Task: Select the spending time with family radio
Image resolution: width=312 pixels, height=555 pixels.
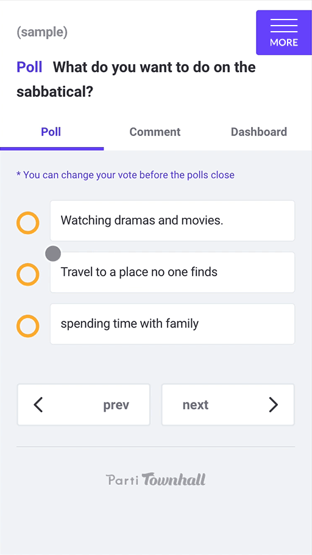Action: [x=27, y=326]
